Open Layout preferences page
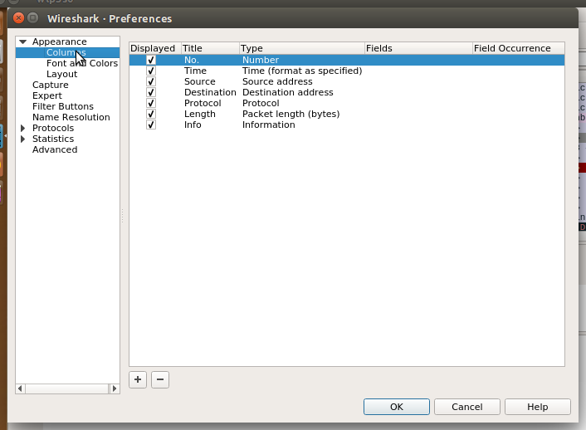 click(61, 74)
